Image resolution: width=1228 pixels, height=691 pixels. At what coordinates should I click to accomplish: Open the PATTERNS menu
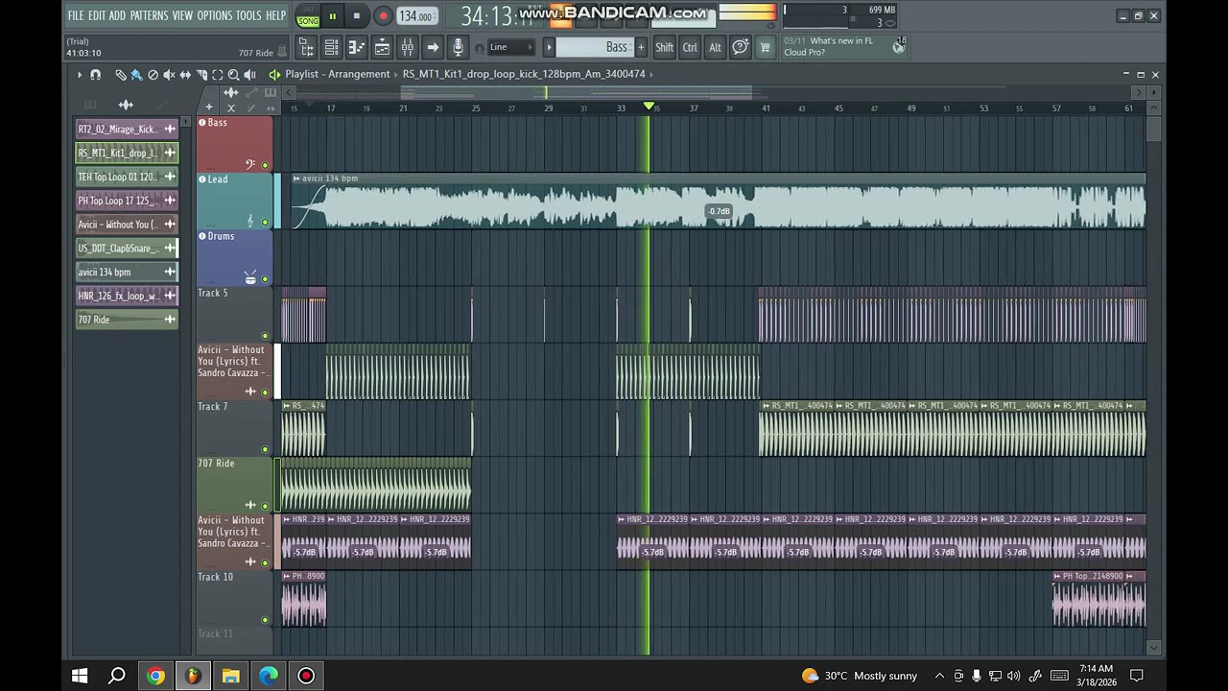[x=149, y=15]
